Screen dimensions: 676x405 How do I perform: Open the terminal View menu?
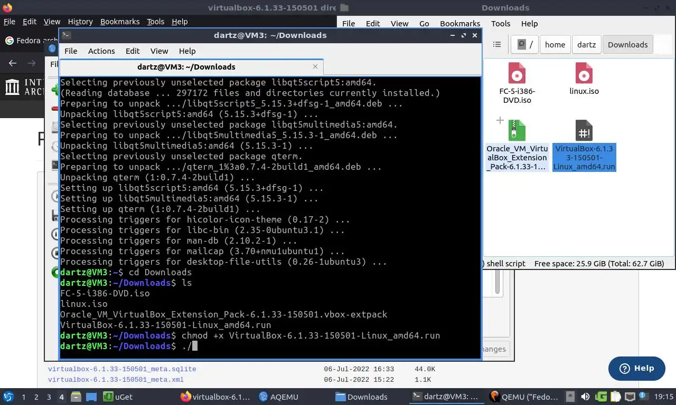[159, 51]
